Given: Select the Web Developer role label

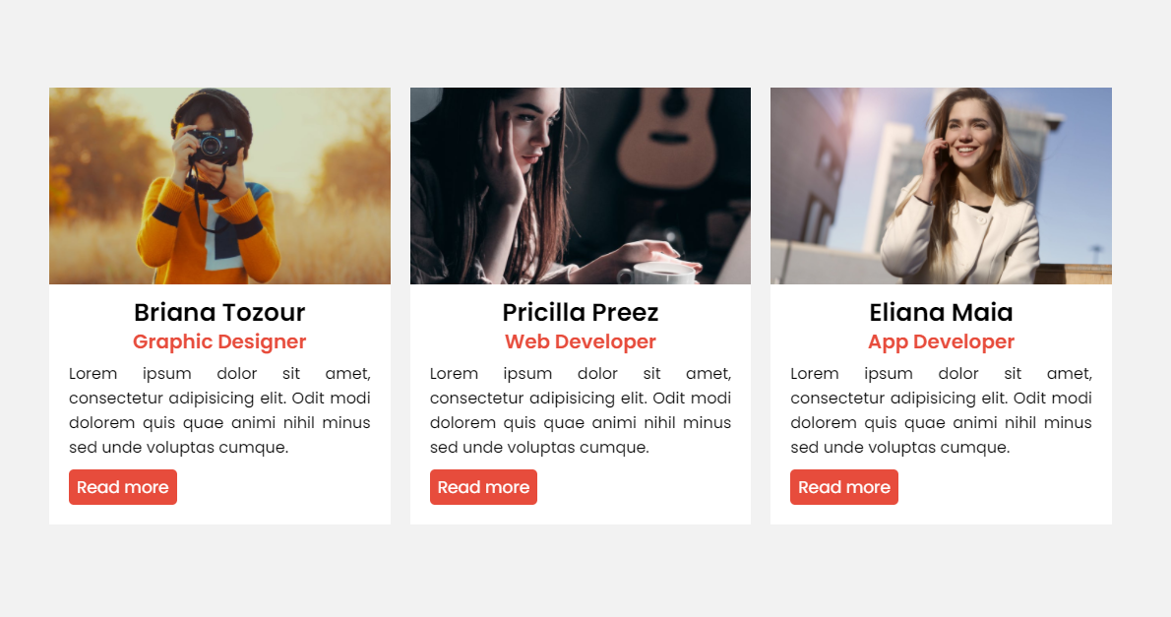Looking at the screenshot, I should pos(581,342).
